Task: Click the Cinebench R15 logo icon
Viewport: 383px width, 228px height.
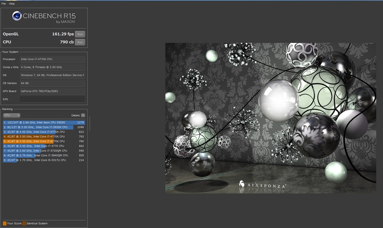Action: [17, 16]
